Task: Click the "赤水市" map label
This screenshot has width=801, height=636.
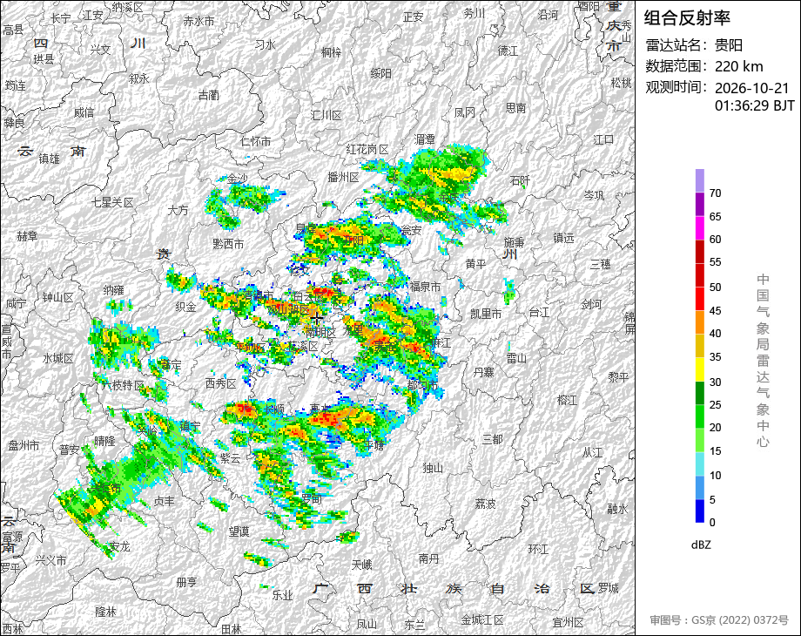Action: pyautogui.click(x=199, y=21)
